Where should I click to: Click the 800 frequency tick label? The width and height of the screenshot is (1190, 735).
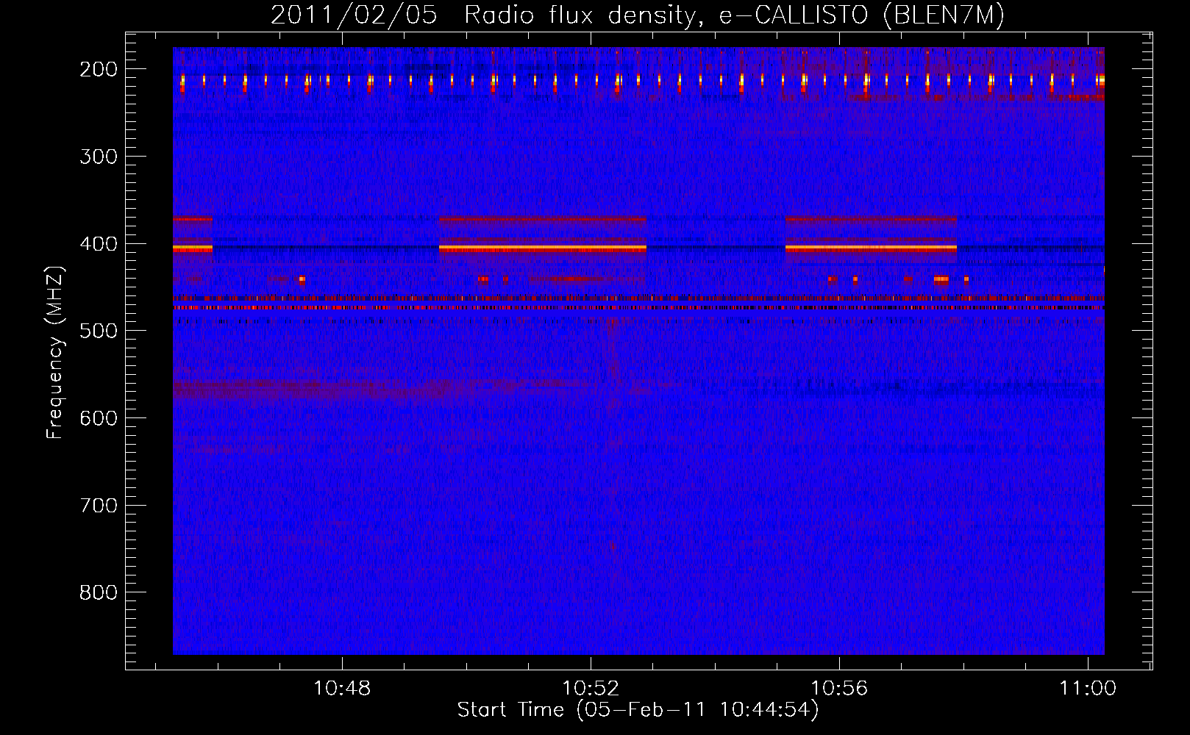tap(99, 592)
